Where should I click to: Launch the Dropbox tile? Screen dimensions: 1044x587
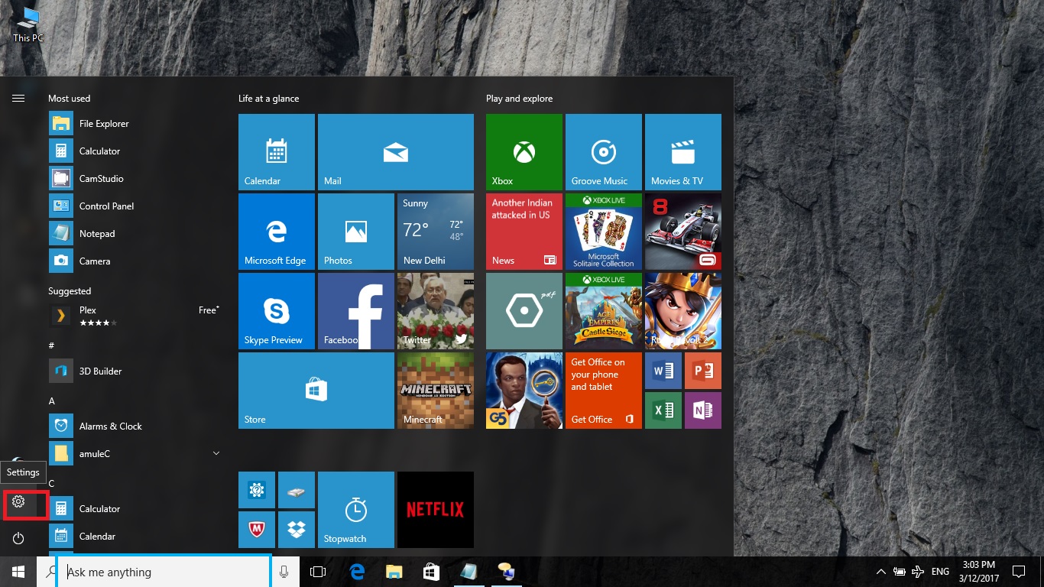click(296, 529)
